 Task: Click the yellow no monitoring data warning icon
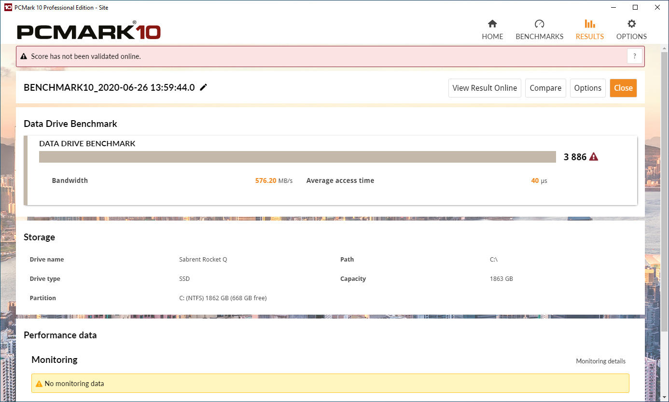click(x=39, y=384)
